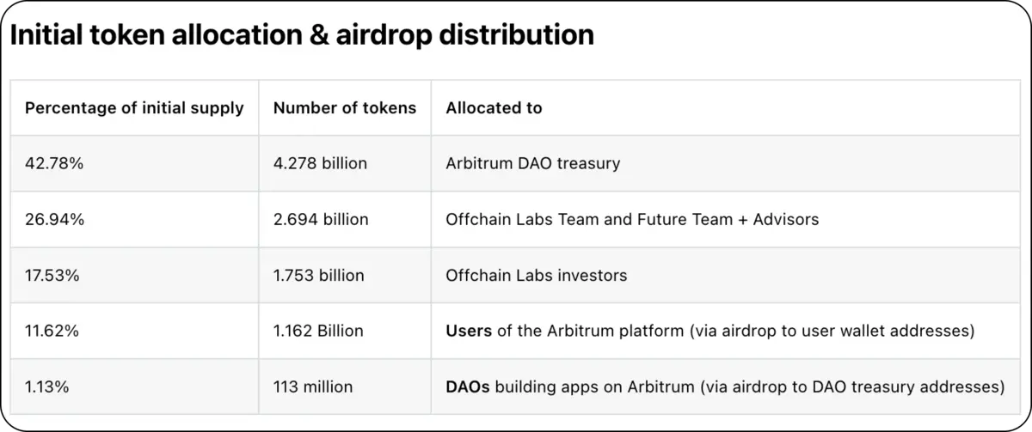Click the 1.753 billion tokens cell
Viewport: 1032px width, 432px height.
(318, 276)
